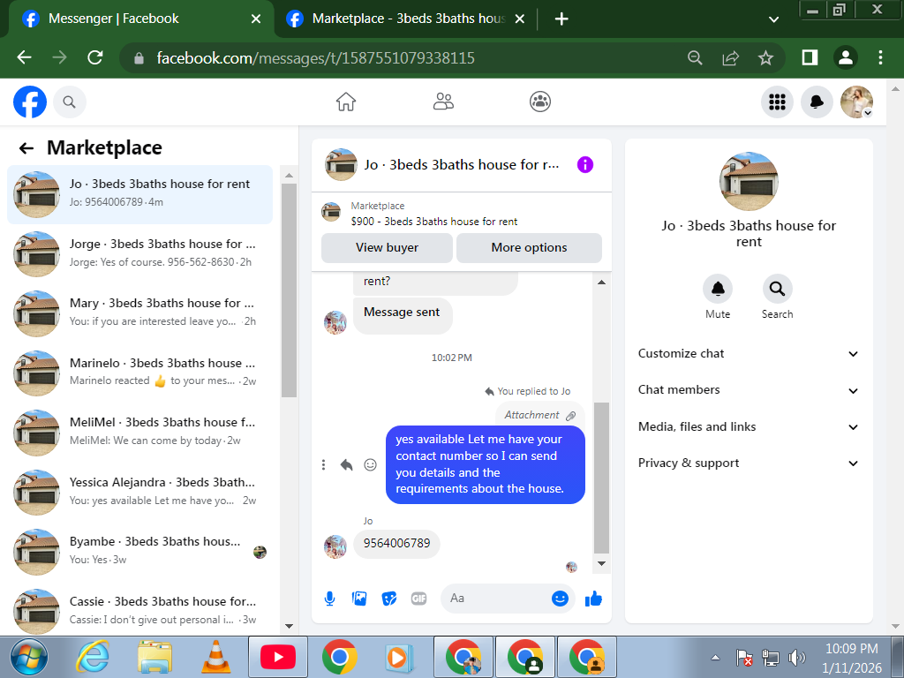This screenshot has width=904, height=678.
Task: Close the Marketplace browser tab
Action: pyautogui.click(x=519, y=19)
